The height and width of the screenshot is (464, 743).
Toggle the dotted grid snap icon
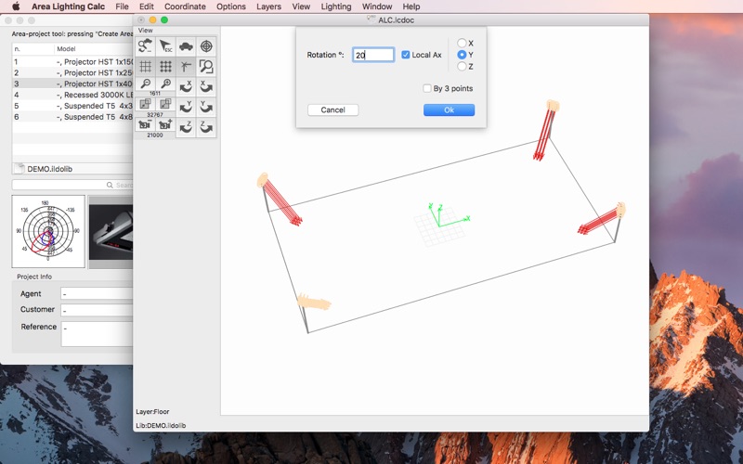[165, 67]
